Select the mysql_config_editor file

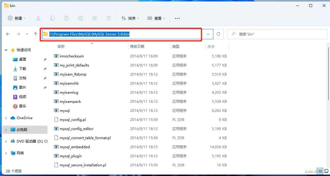[76, 129]
